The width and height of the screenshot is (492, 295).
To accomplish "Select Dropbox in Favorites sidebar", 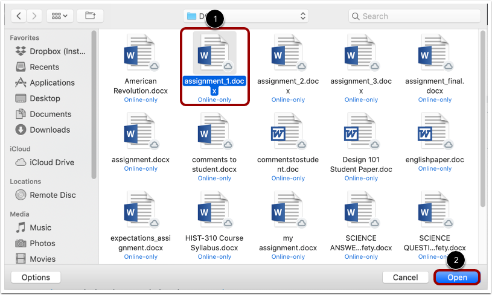I will point(51,51).
